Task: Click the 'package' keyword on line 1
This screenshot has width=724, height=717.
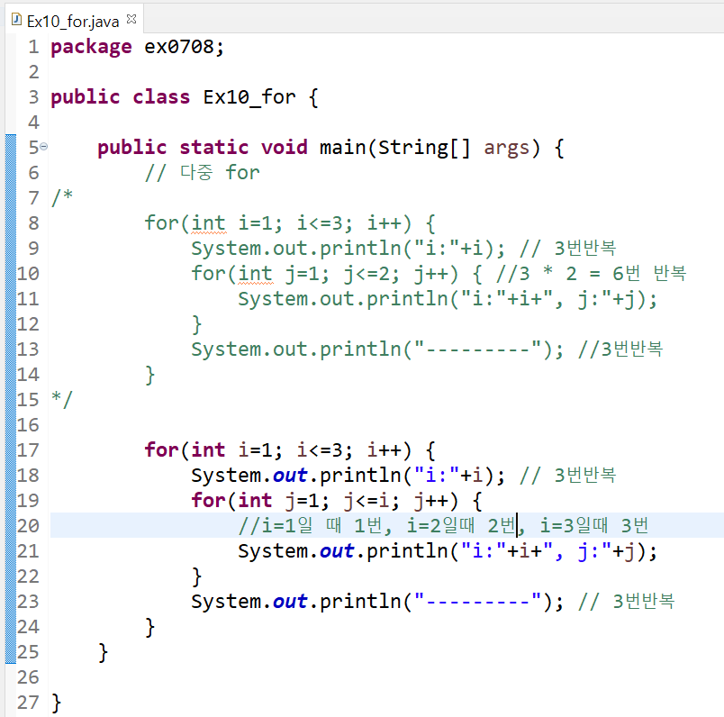Action: pos(91,47)
